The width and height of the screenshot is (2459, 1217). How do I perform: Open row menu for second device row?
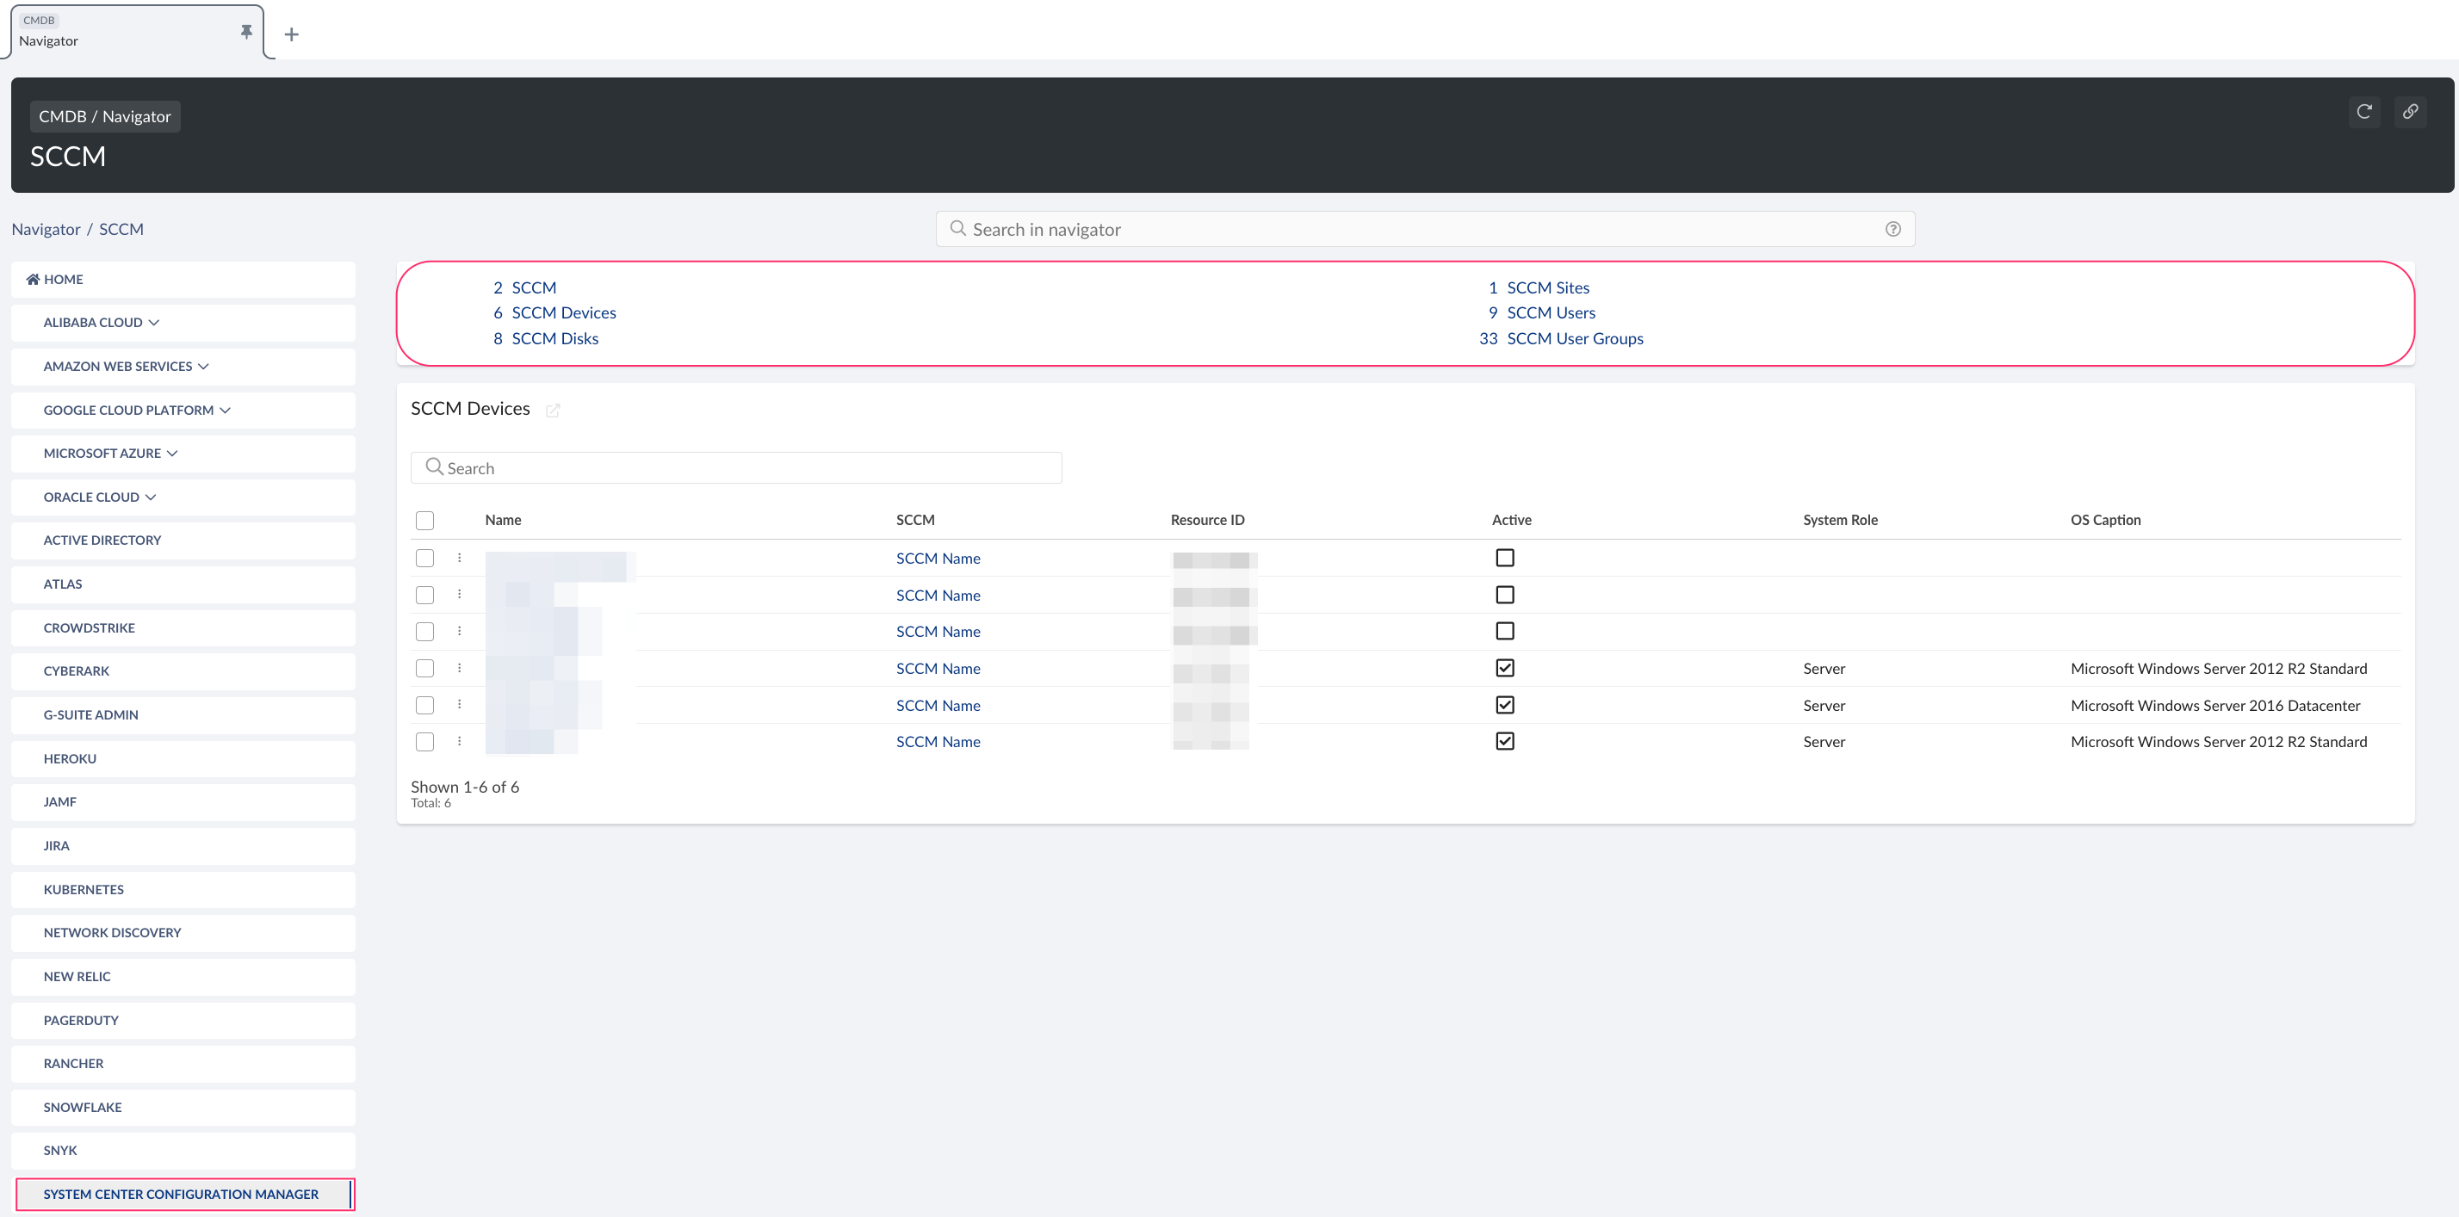pos(459,595)
